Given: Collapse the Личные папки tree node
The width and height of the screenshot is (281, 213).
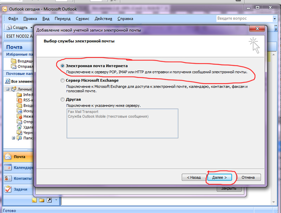Looking at the screenshot, I should [8, 89].
